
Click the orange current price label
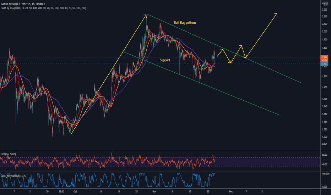click(x=325, y=58)
